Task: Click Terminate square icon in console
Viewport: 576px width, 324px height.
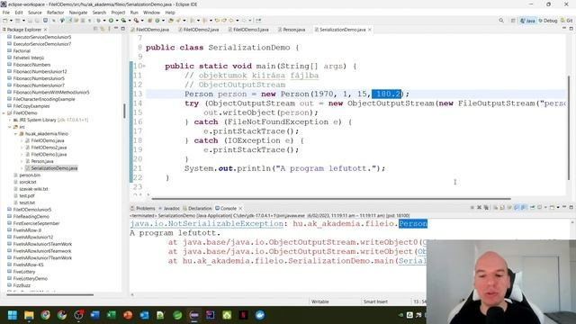Action: coord(472,208)
